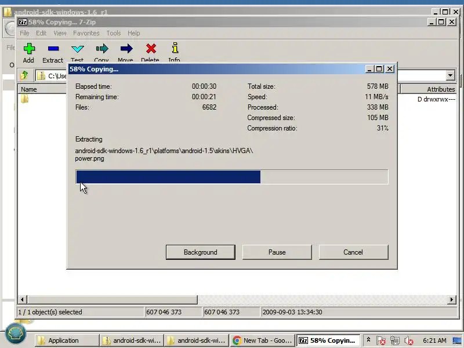Screen dimensions: 464x348
Task: Click the Remaining time value 00:00:21
Action: click(x=204, y=97)
